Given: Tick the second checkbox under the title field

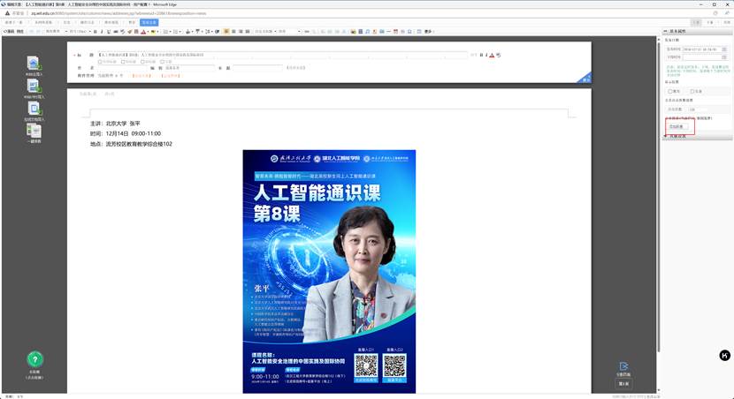Looking at the screenshot, I should (x=124, y=62).
